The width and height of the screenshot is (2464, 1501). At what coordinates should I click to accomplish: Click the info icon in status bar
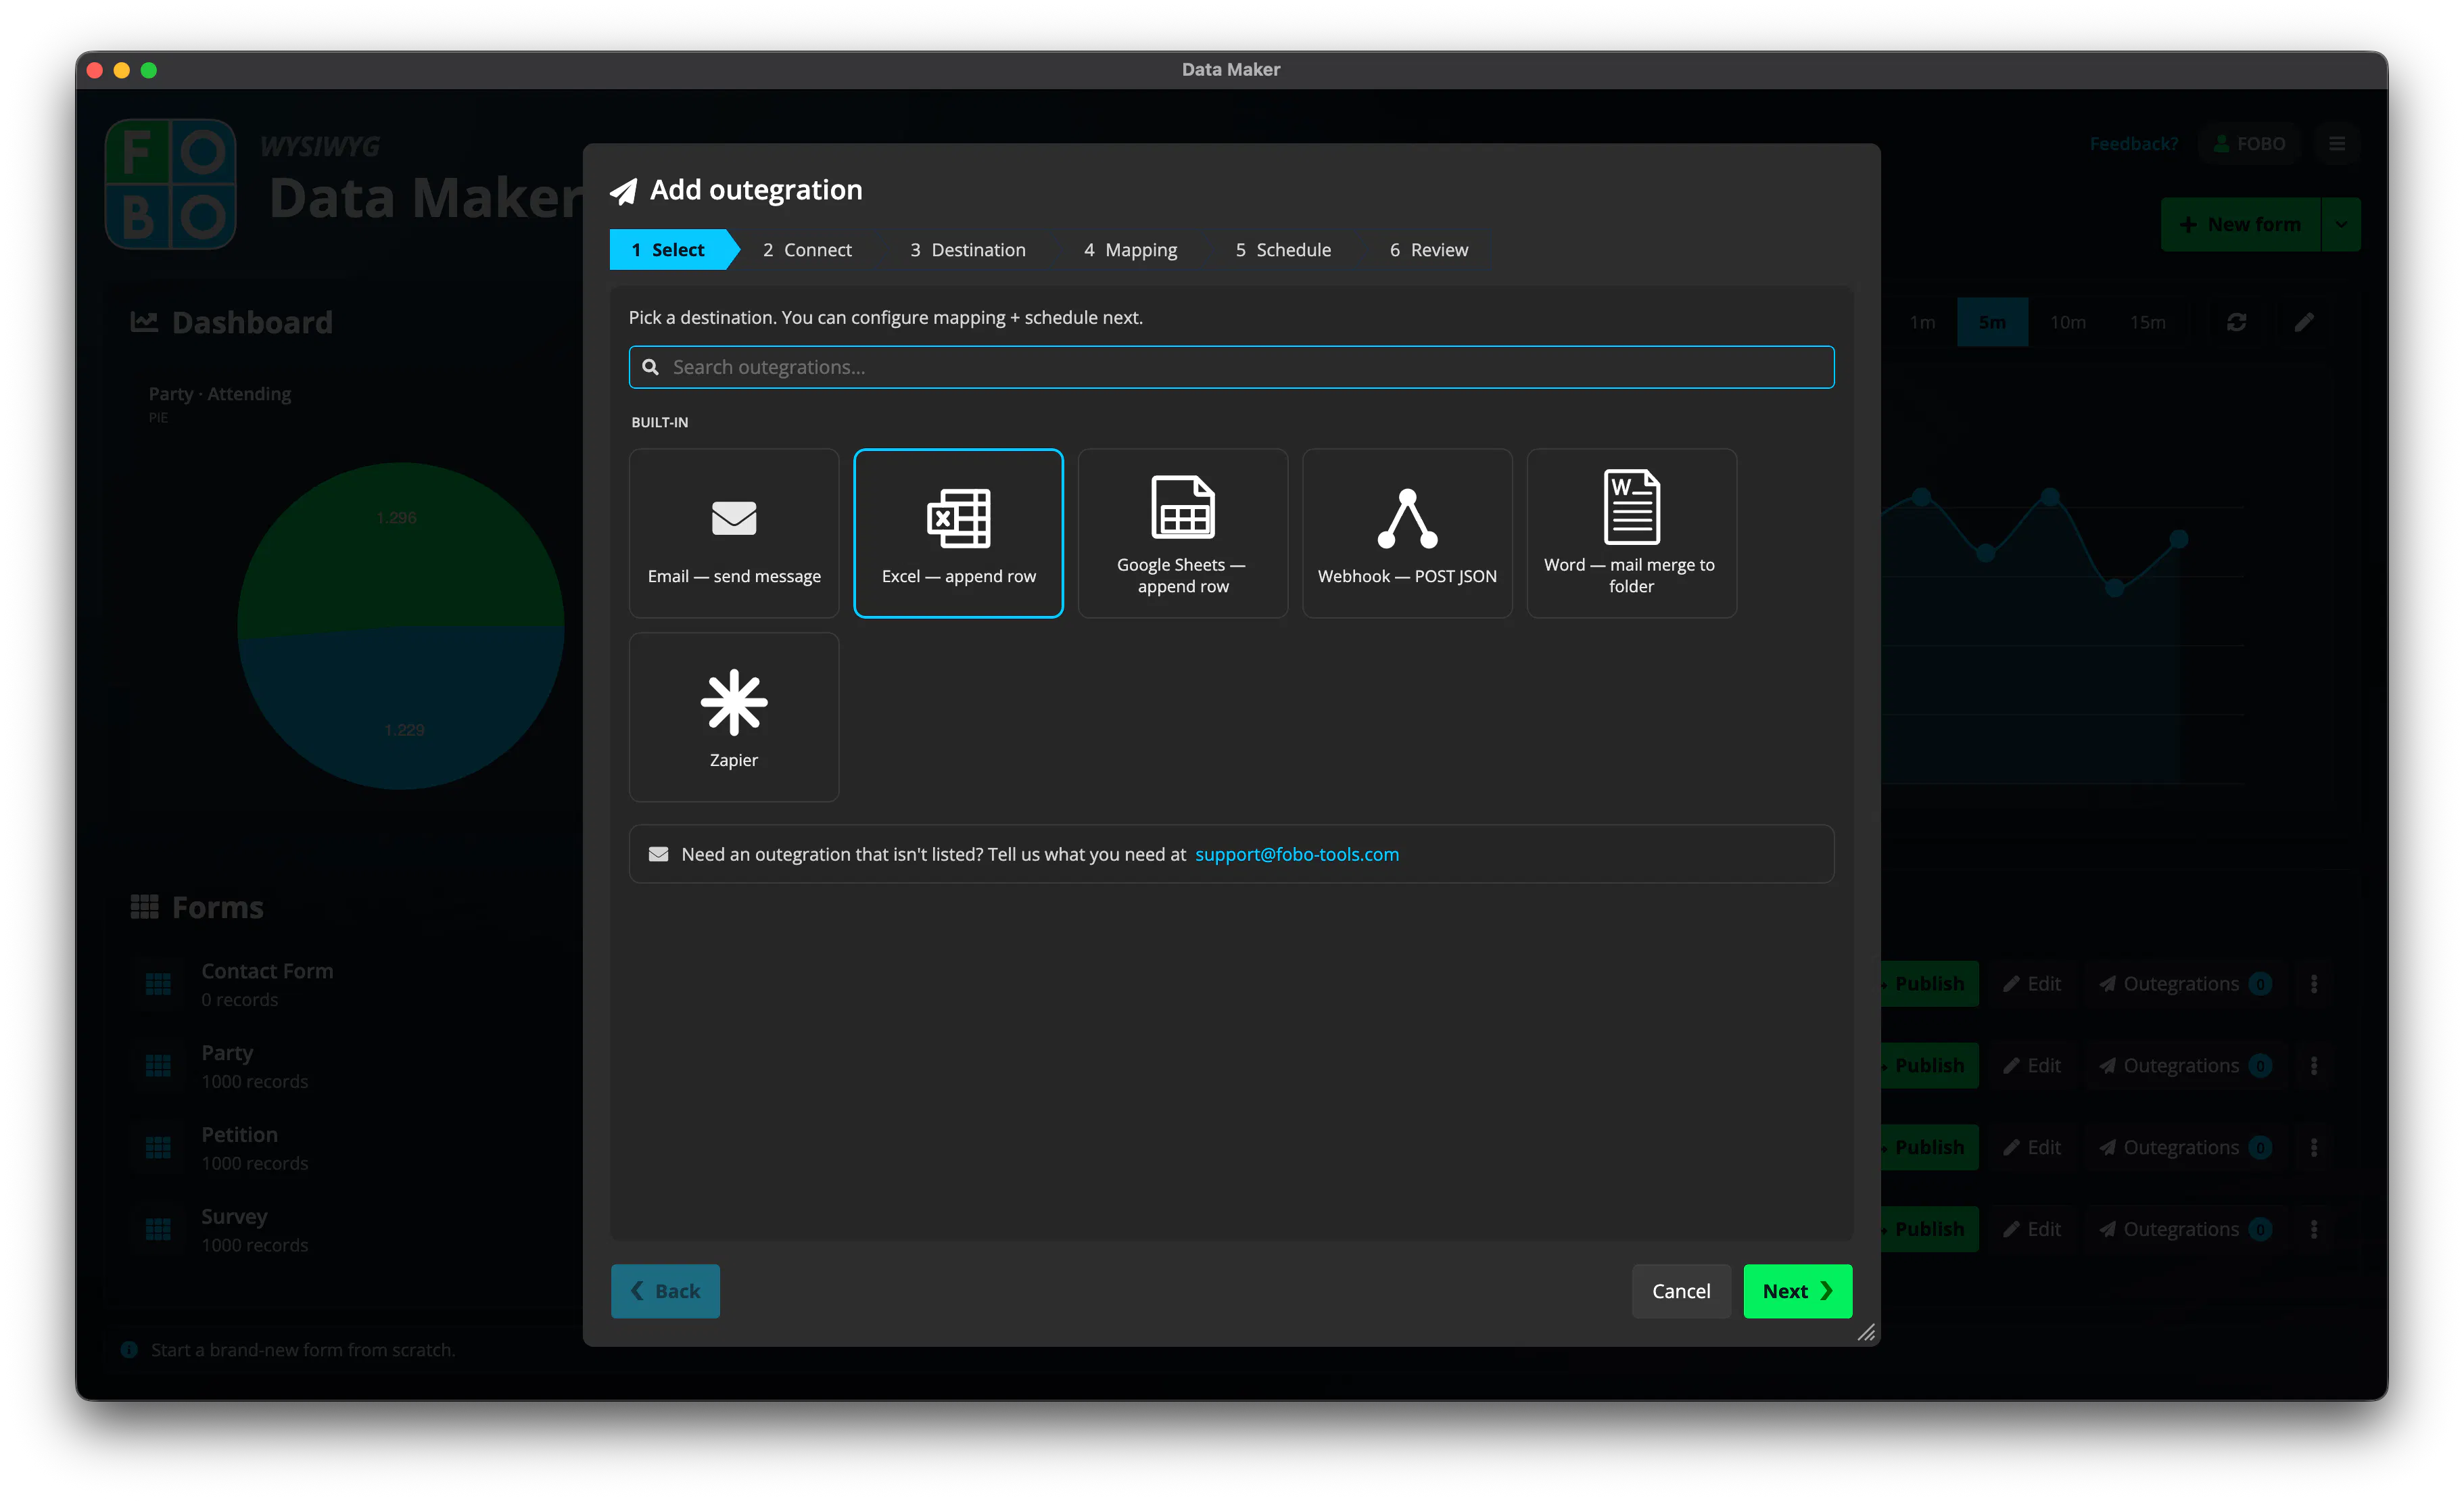129,1349
